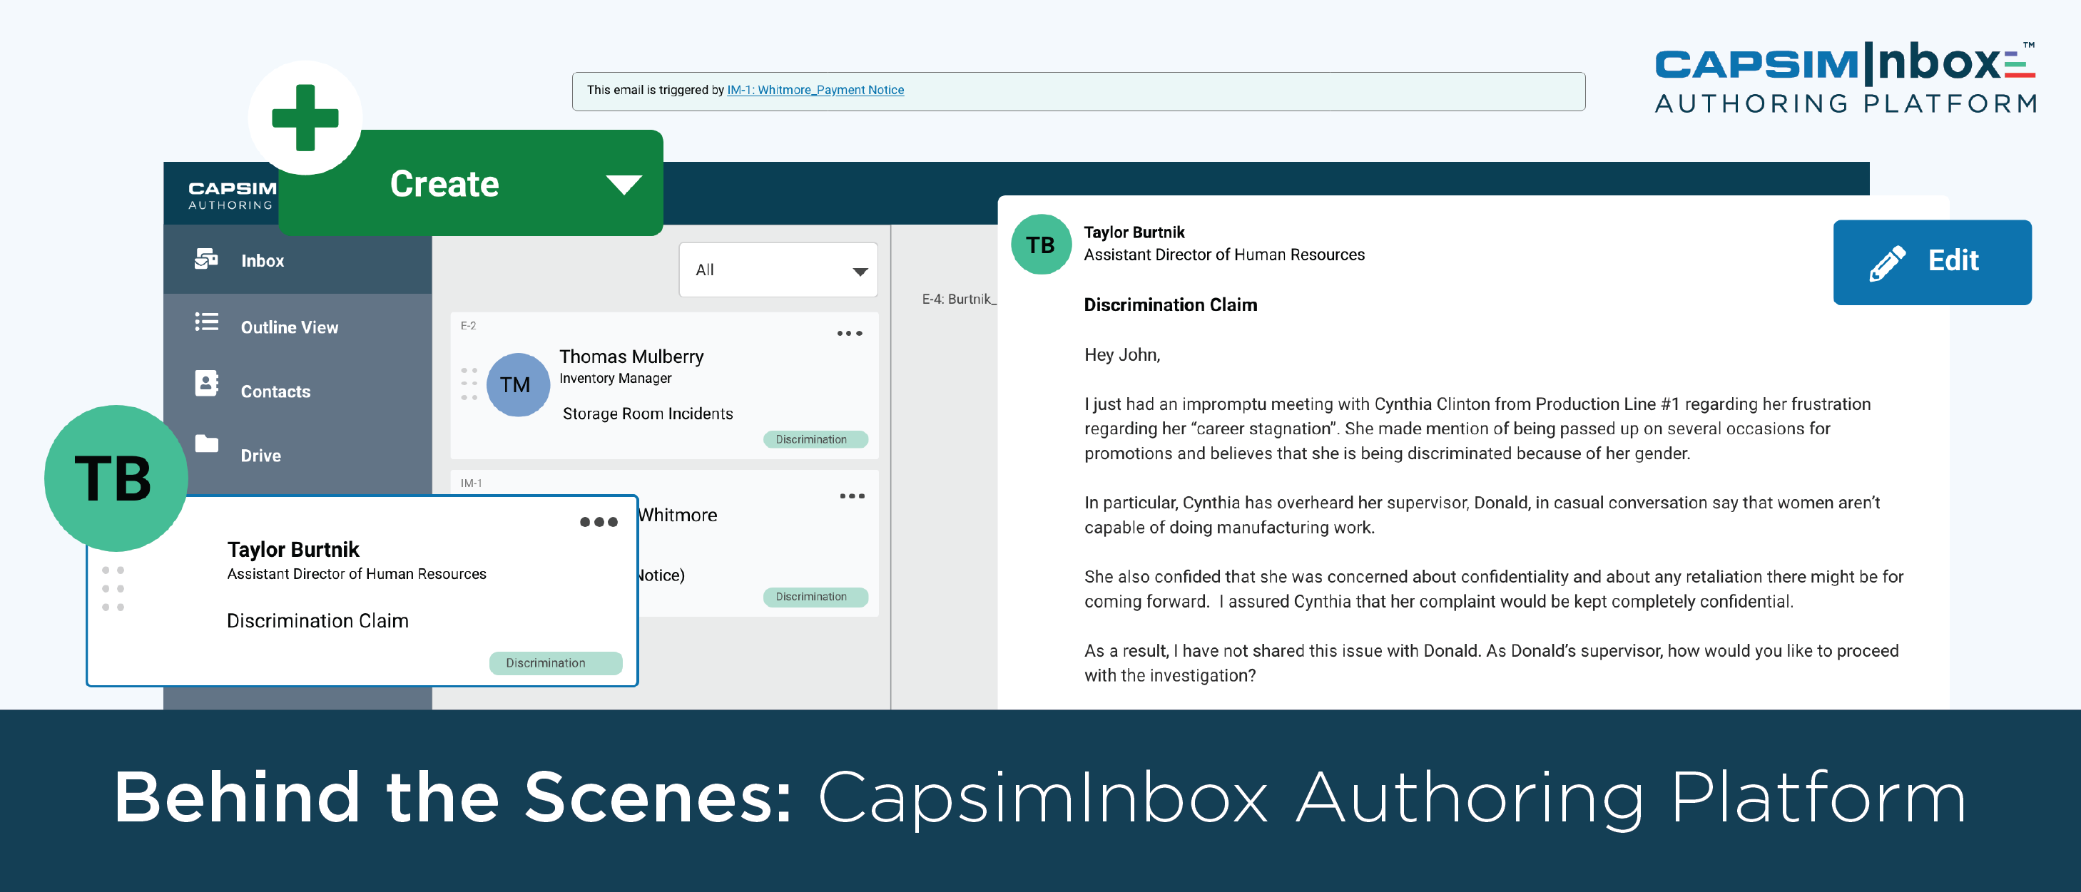The image size is (2081, 892).
Task: Click Taylor Burtnik name on highlighted card
Action: click(292, 550)
